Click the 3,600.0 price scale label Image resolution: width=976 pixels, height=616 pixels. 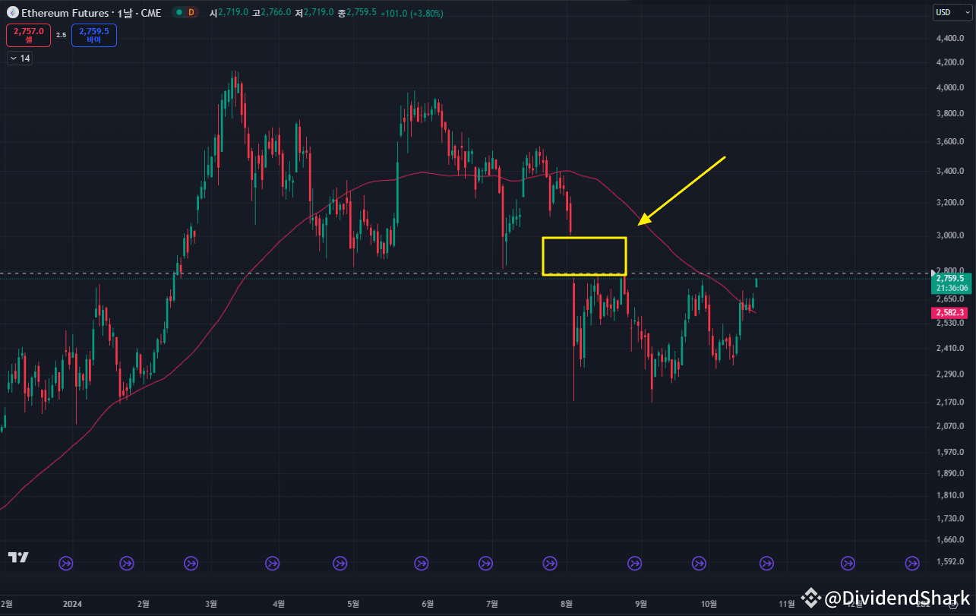coord(949,142)
